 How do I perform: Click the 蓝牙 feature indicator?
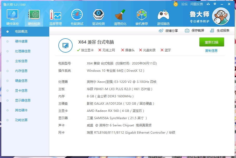coord(166,50)
